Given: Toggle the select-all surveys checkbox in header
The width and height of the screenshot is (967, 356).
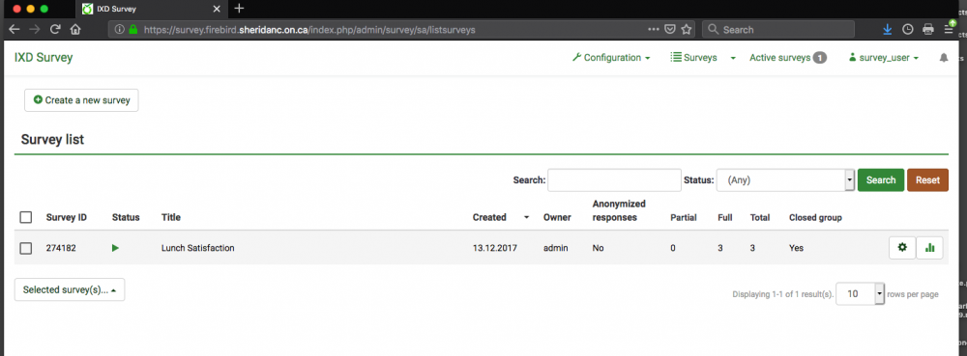Looking at the screenshot, I should (26, 217).
